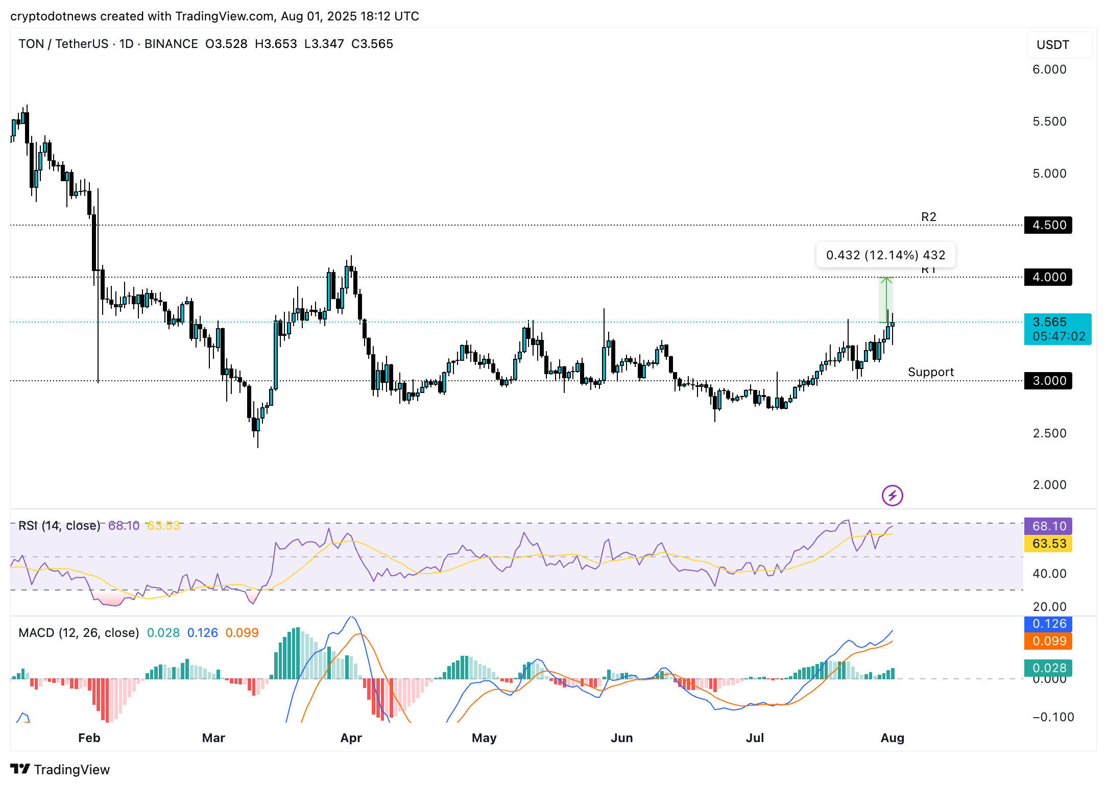The width and height of the screenshot is (1107, 787).
Task: Click the yellow RSI 63.53 value tag
Action: coord(1048,544)
